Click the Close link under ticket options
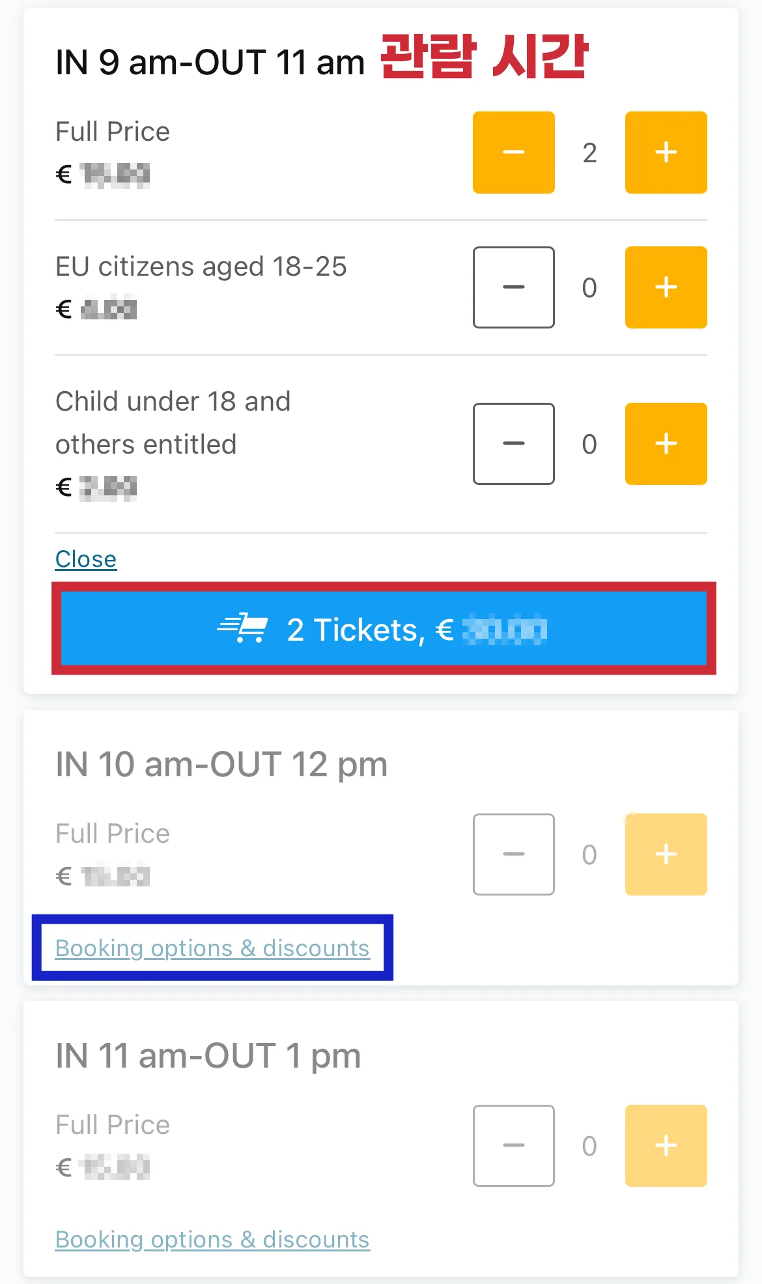This screenshot has width=762, height=1284. (86, 559)
